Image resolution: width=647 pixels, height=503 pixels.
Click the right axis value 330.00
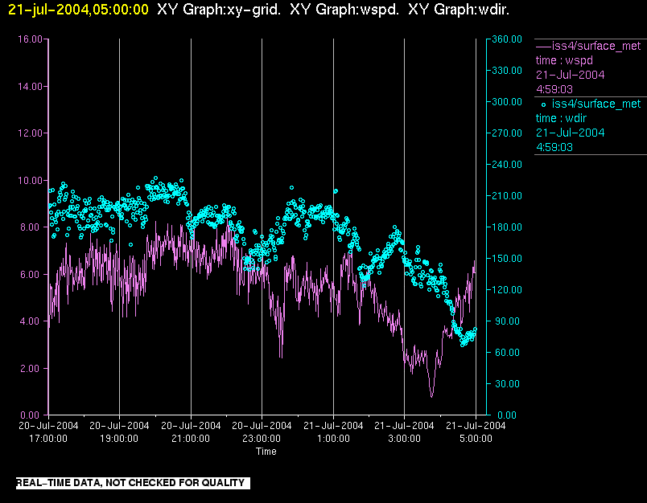point(507,71)
